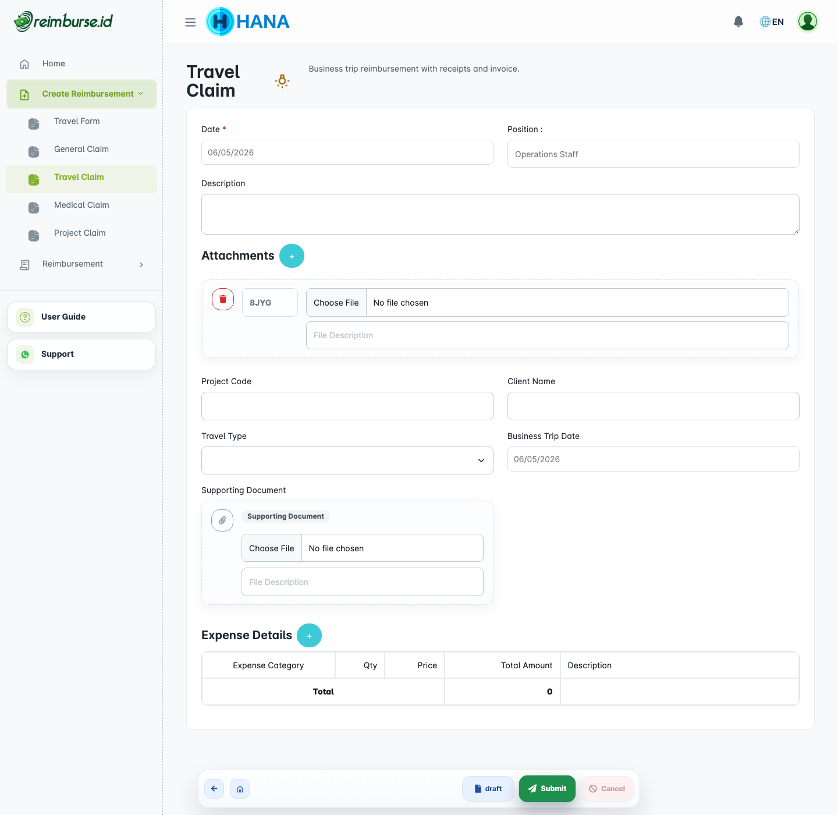Screen dimensions: 838x815
Task: Click the reimburse.id logo
Action: tap(63, 22)
